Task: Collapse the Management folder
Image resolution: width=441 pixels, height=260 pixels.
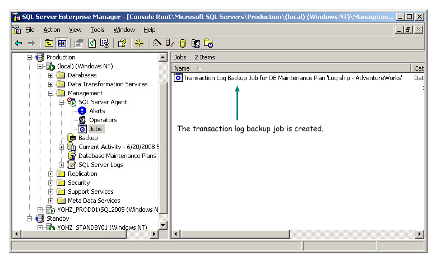Action: click(50, 94)
